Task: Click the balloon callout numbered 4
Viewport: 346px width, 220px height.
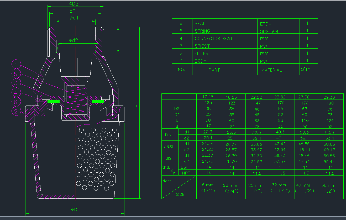Action: tap(16, 92)
